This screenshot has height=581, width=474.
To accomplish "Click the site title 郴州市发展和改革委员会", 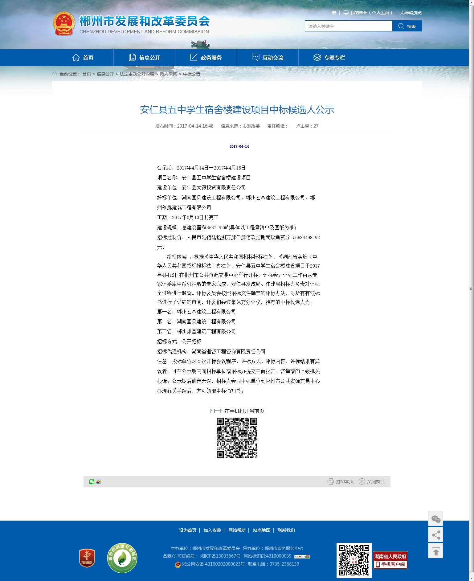I will click(145, 21).
